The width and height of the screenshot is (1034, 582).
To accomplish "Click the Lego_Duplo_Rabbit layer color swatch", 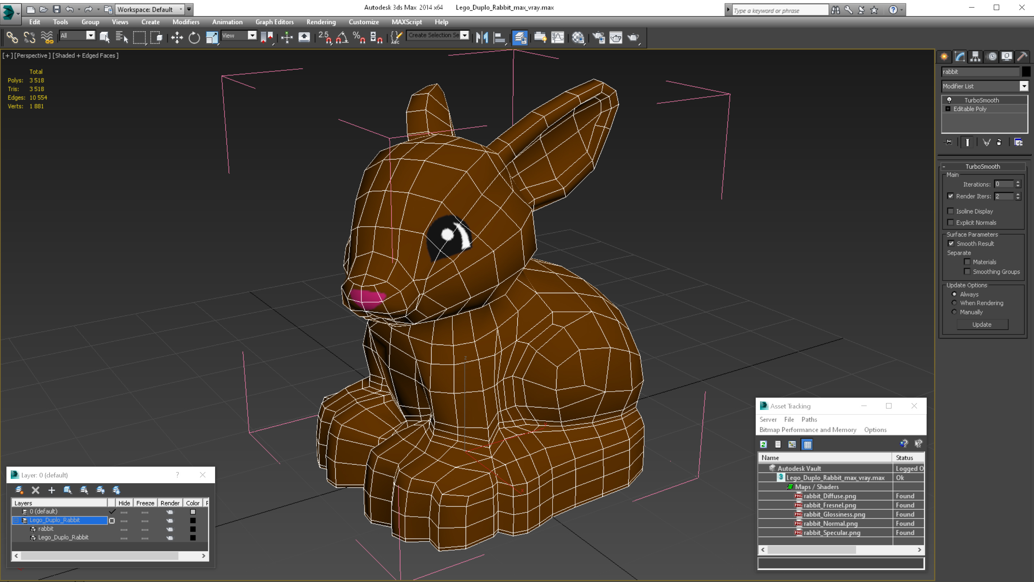I will point(193,521).
